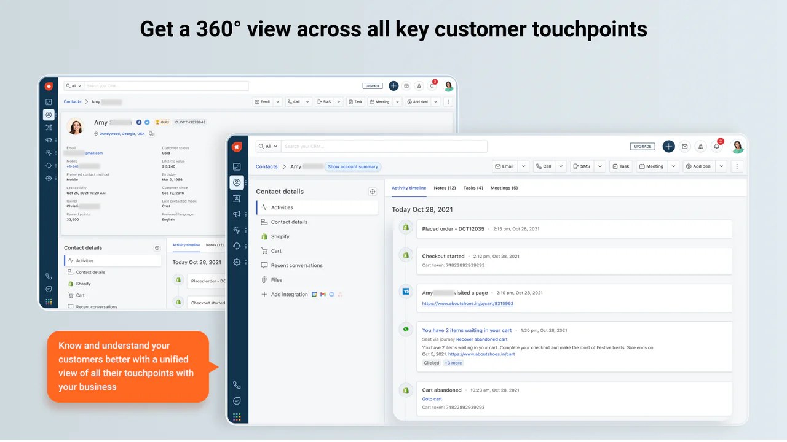Click the bell notifications icon with red badge
Viewport: 787px width, 442px height.
point(717,147)
